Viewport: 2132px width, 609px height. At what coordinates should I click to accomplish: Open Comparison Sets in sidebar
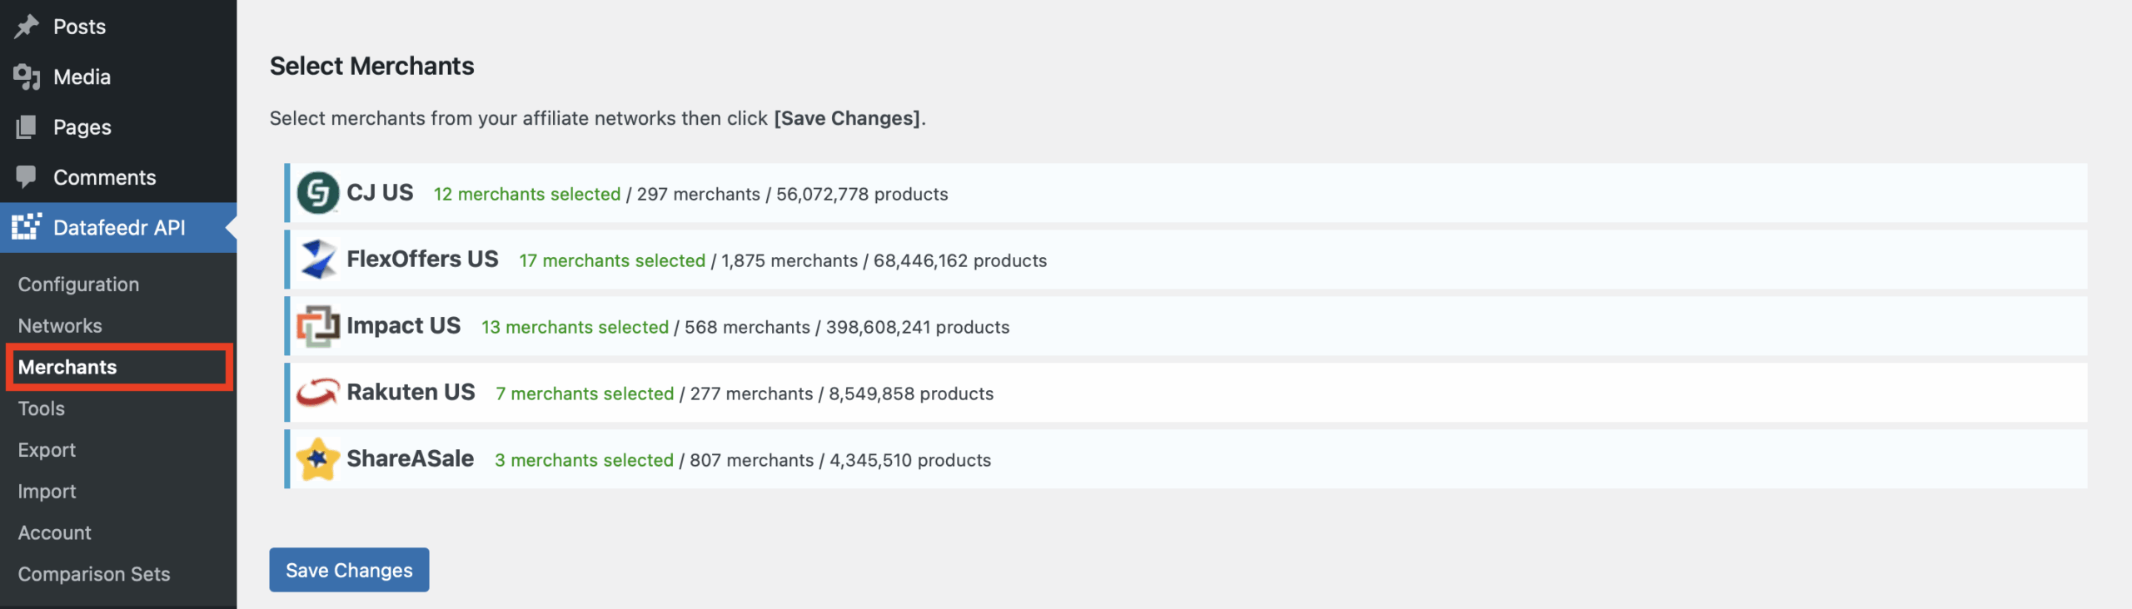94,574
